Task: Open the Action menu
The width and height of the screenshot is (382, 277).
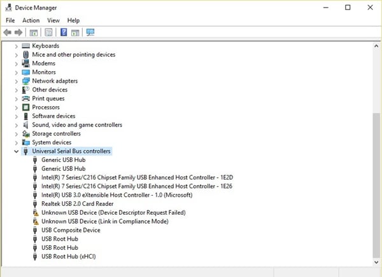Action: click(x=31, y=20)
